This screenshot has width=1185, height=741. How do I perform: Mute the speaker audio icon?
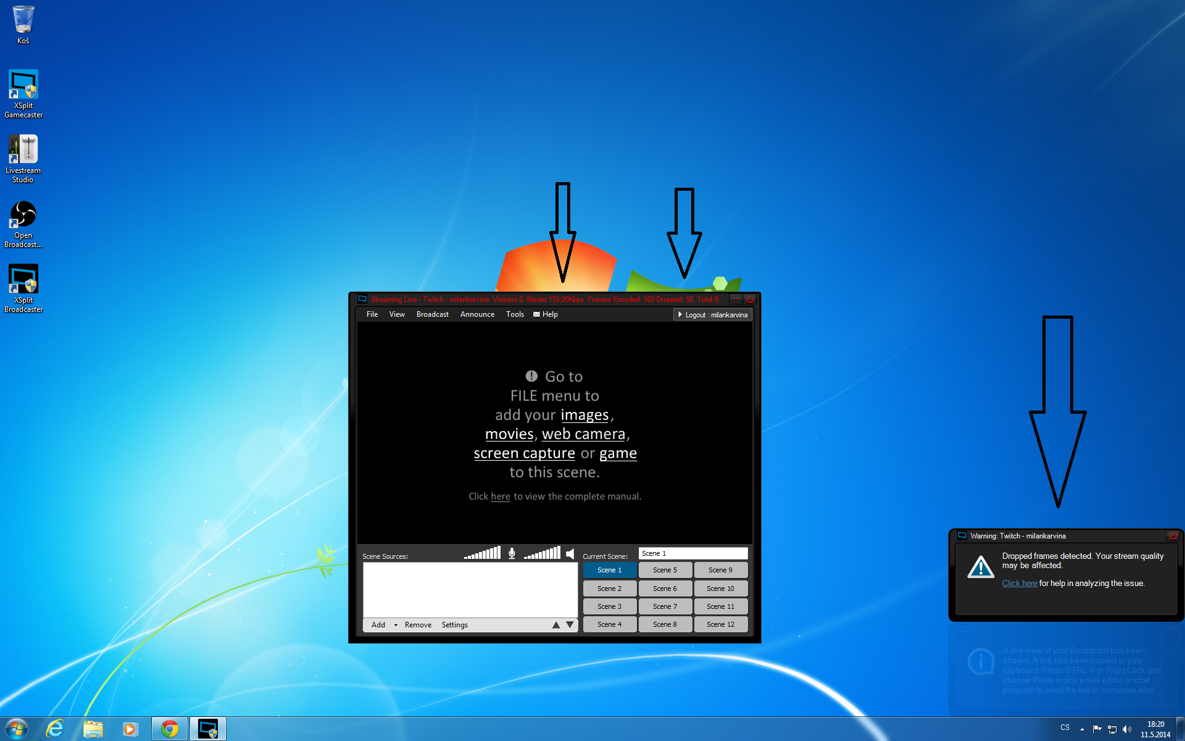(570, 554)
